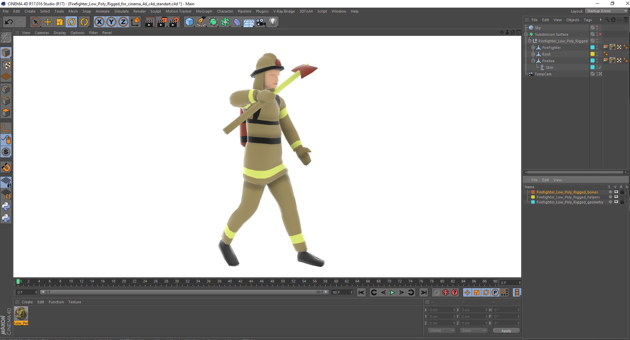Toggle X axis lock
630x340 pixels.
point(99,22)
